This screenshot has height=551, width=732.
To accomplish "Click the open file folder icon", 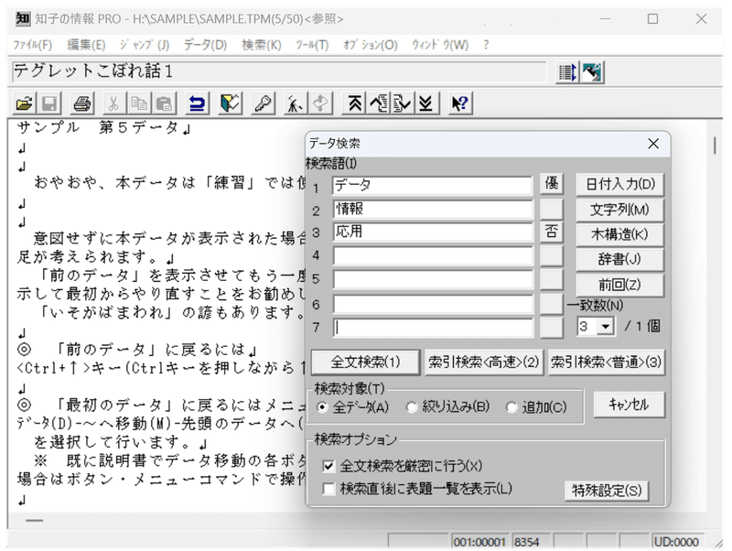I will [x=25, y=103].
